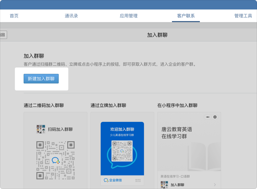Click the large QR code under 扫码加入群聊

tap(55, 160)
